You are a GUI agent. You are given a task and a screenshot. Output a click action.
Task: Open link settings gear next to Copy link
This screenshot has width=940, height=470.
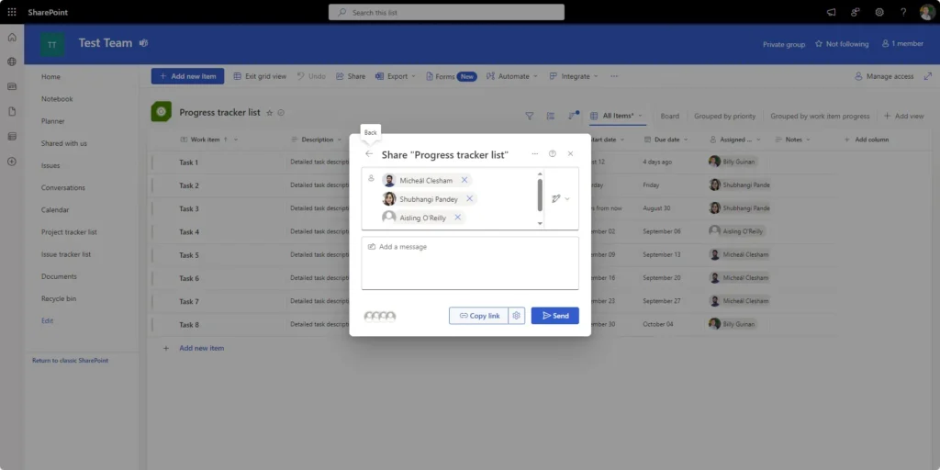tap(517, 316)
